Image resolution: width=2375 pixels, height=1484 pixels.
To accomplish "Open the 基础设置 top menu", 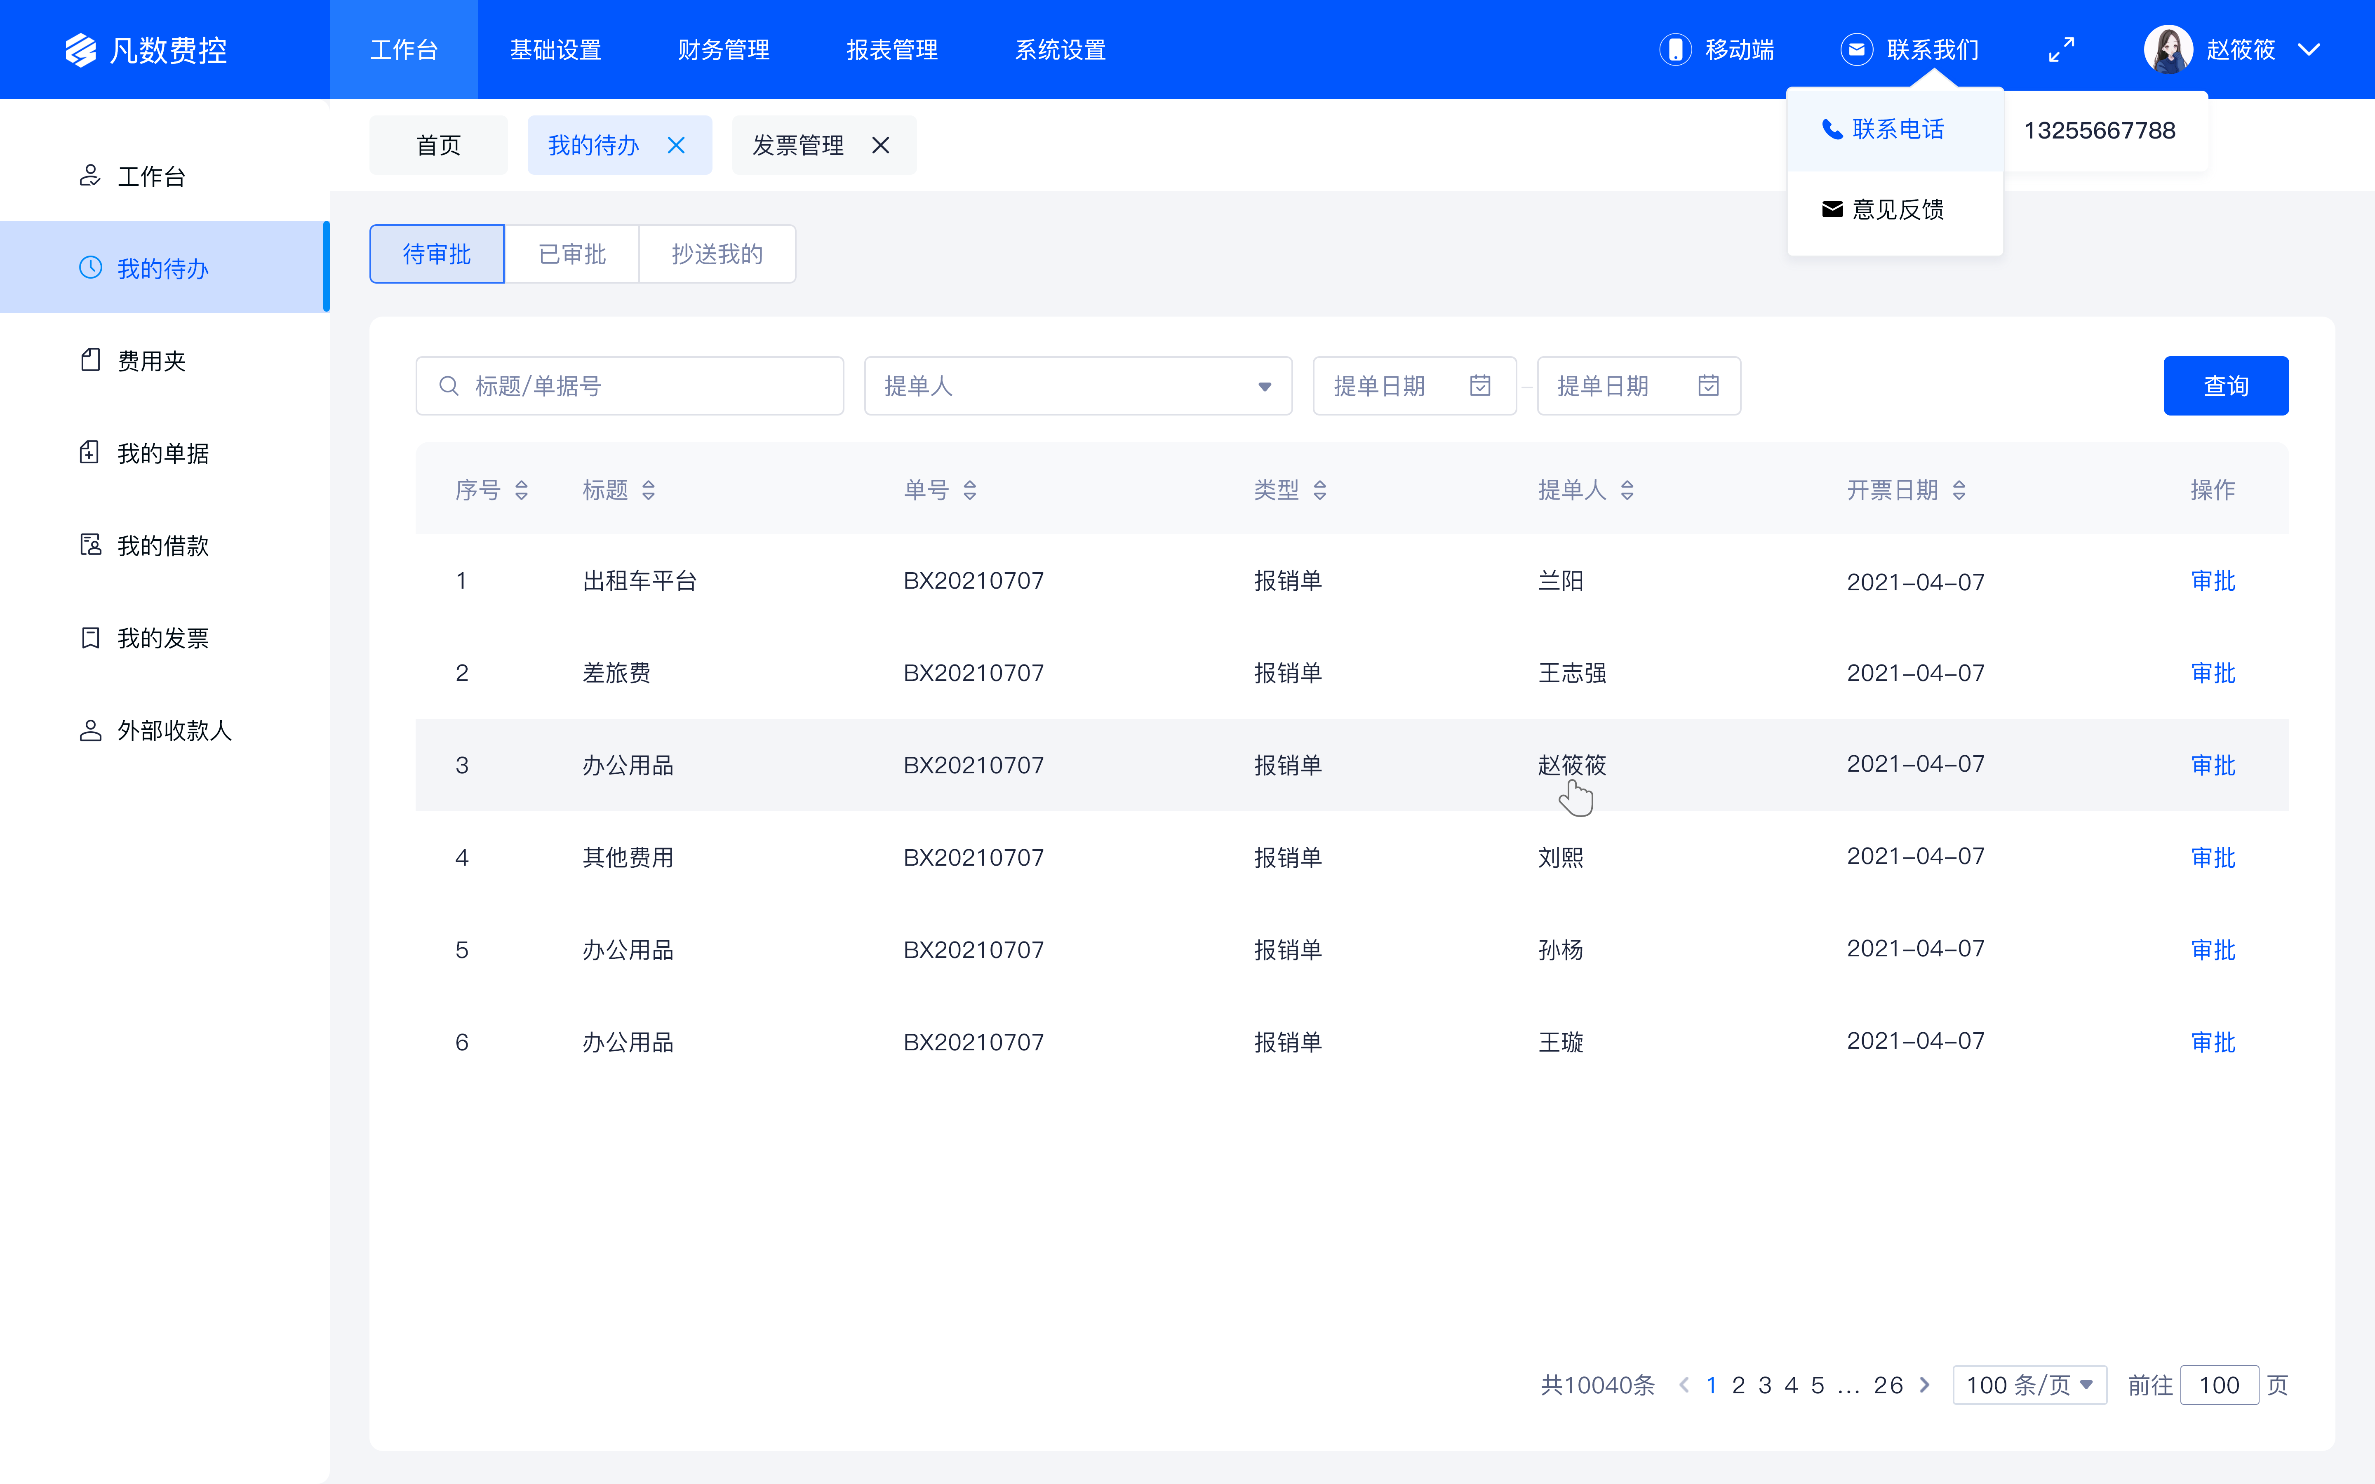I will [x=555, y=49].
